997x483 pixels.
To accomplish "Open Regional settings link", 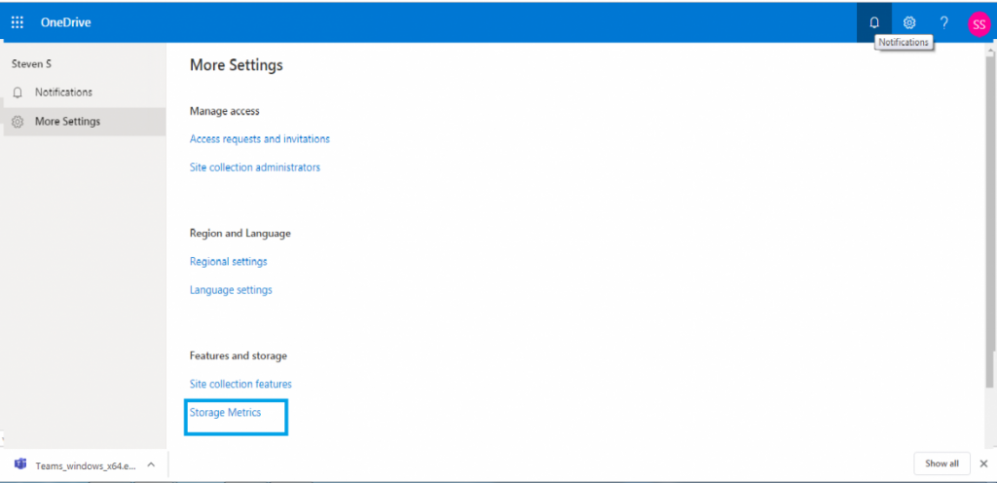I will click(x=228, y=261).
